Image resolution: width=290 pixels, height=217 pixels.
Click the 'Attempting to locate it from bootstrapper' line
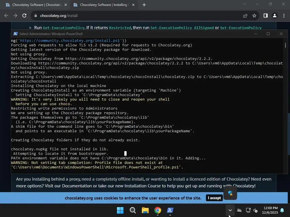pyautogui.click(x=61, y=153)
